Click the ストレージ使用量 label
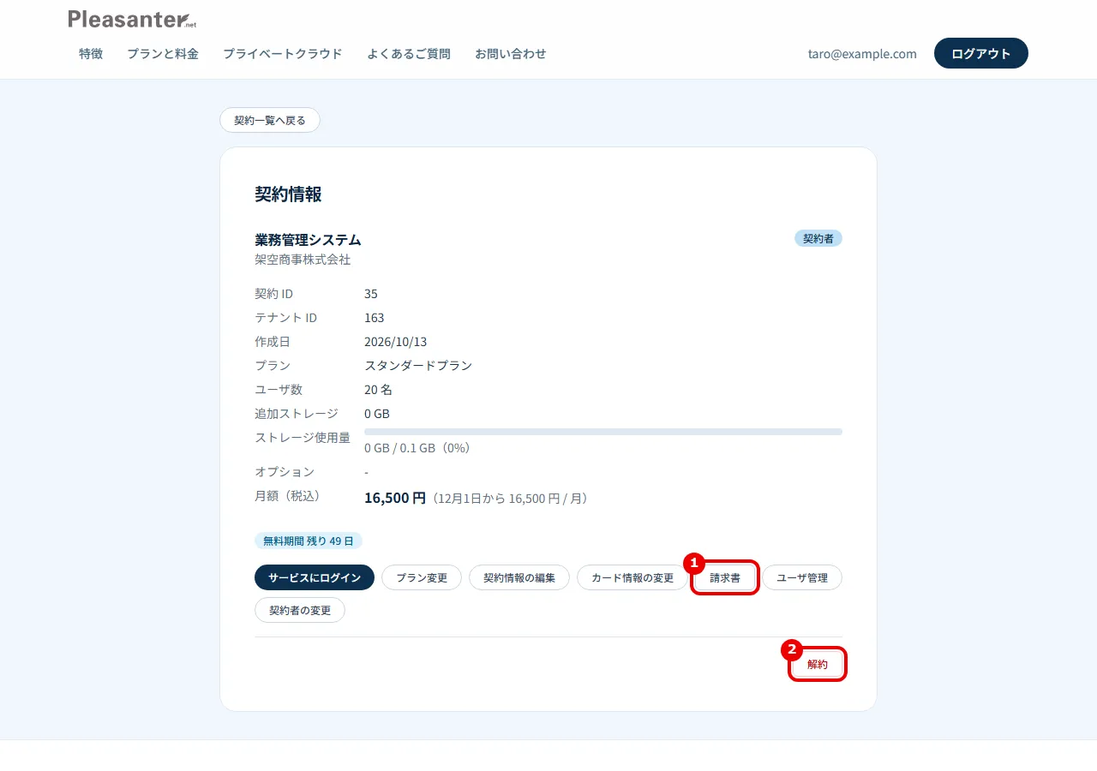 [303, 437]
